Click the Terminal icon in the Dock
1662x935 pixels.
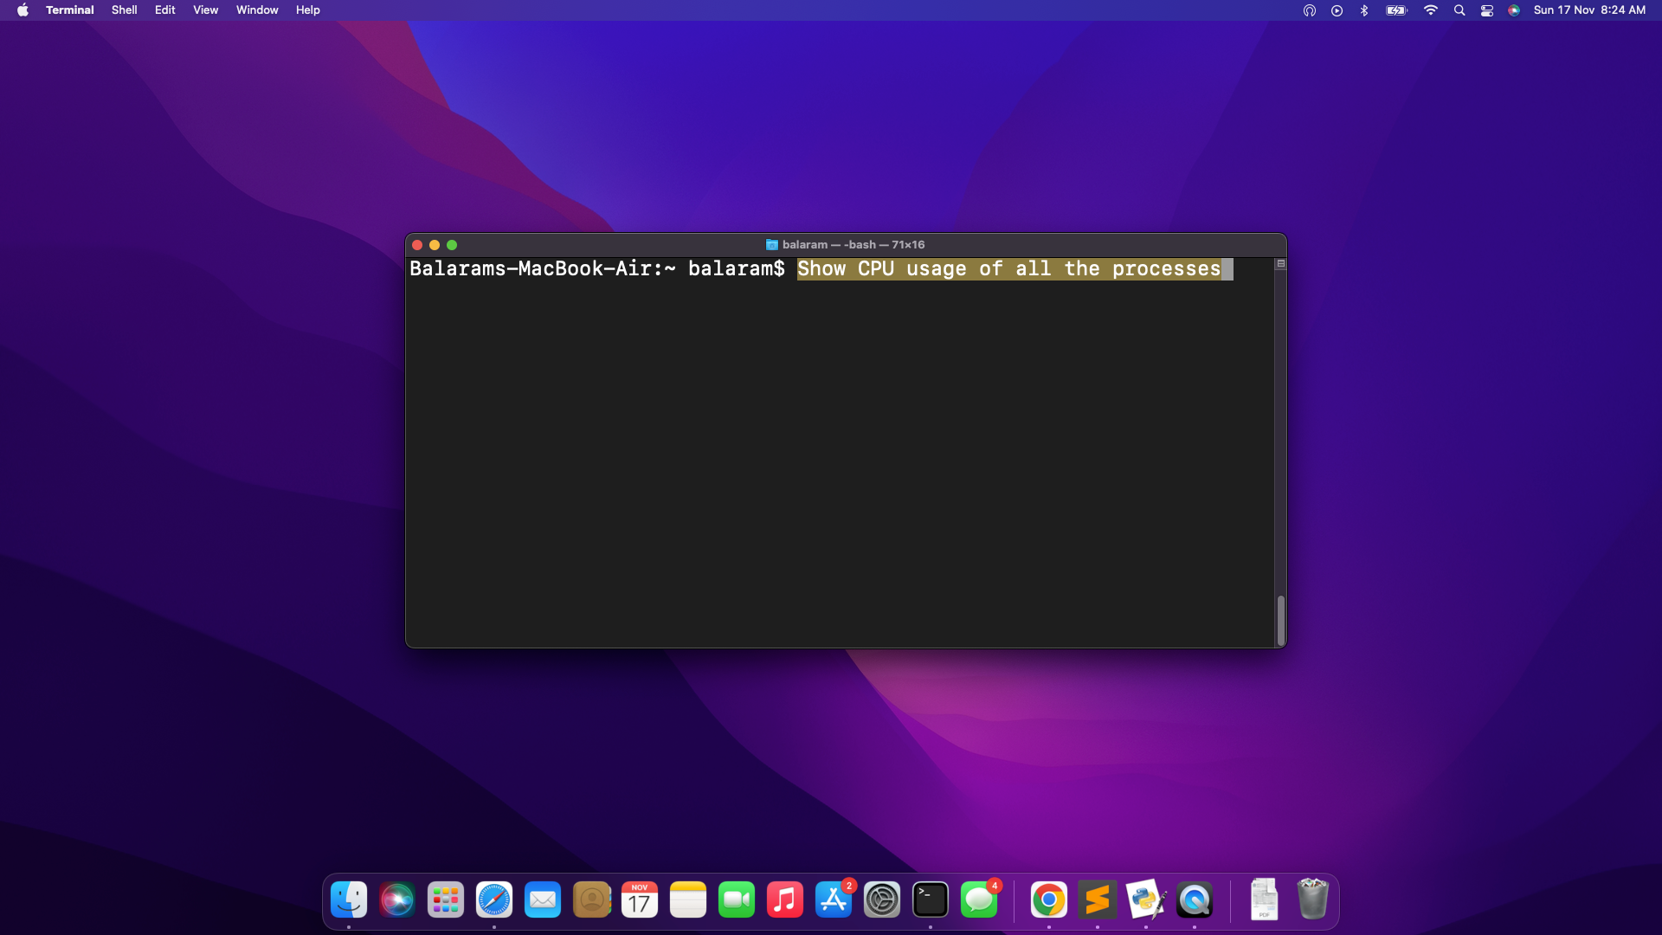click(931, 900)
